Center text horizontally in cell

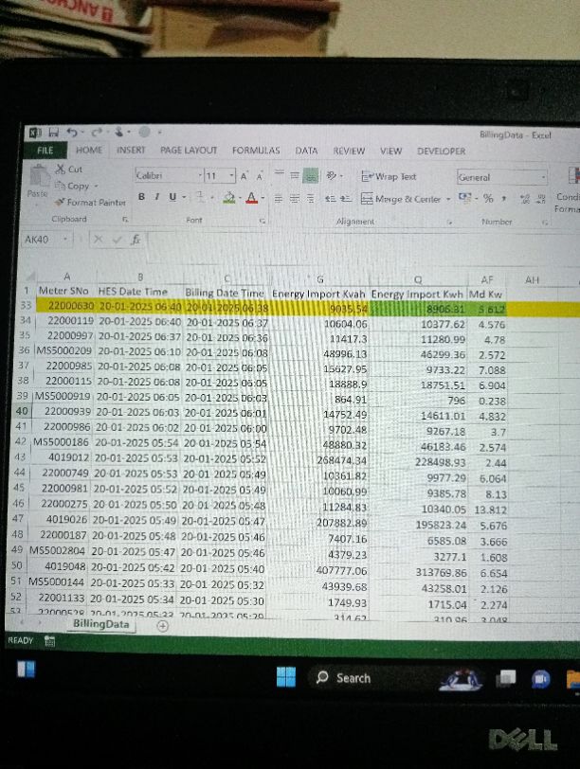pos(294,198)
